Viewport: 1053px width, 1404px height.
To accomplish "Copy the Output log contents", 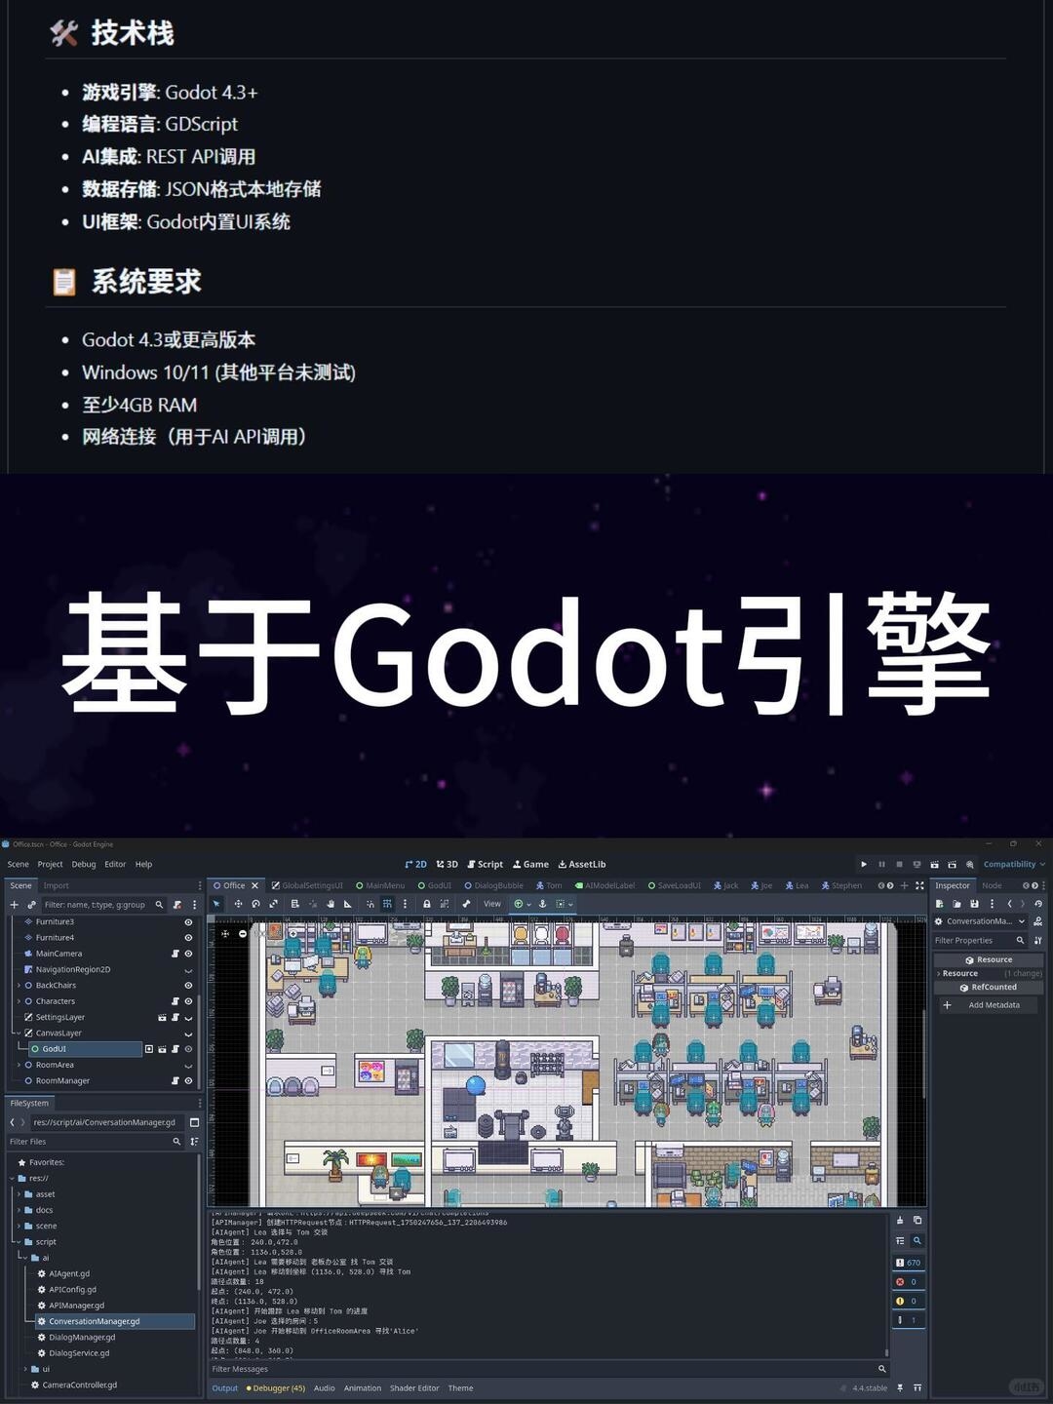I will coord(917,1220).
